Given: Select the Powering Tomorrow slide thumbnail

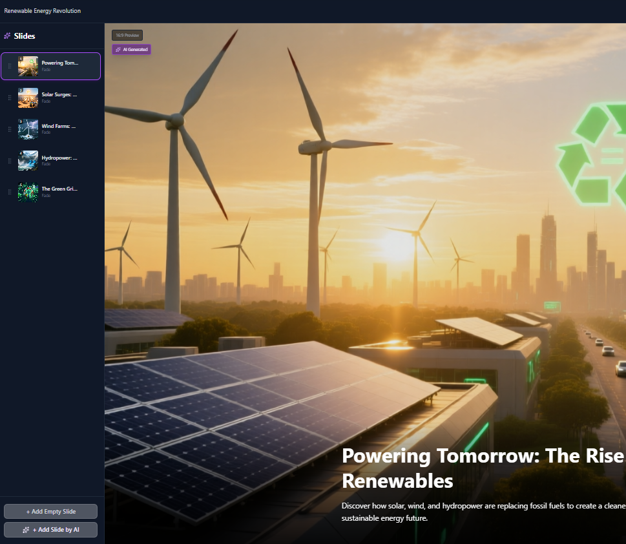Looking at the screenshot, I should pos(28,66).
